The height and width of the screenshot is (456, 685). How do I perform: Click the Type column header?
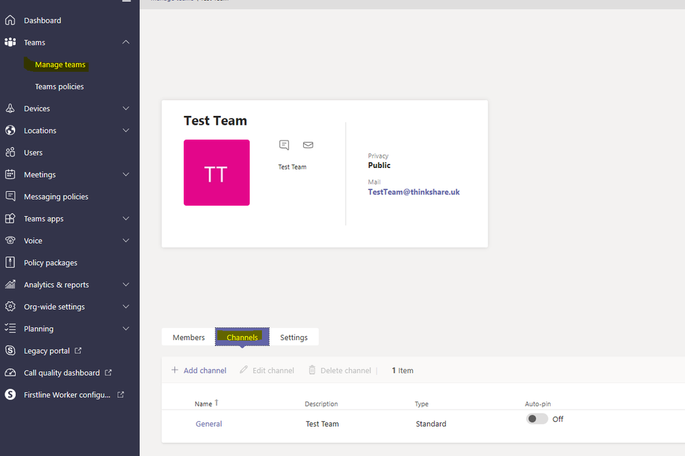(x=422, y=404)
